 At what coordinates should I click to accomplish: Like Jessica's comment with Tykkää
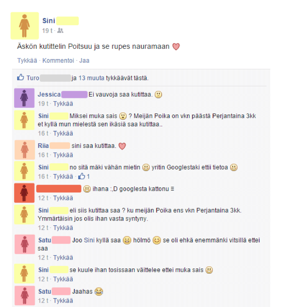click(x=63, y=103)
